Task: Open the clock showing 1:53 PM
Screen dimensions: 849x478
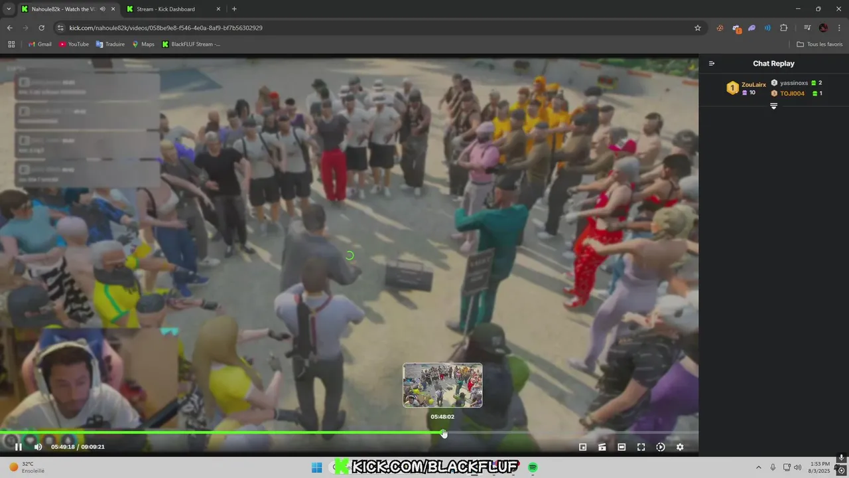Action: click(820, 467)
